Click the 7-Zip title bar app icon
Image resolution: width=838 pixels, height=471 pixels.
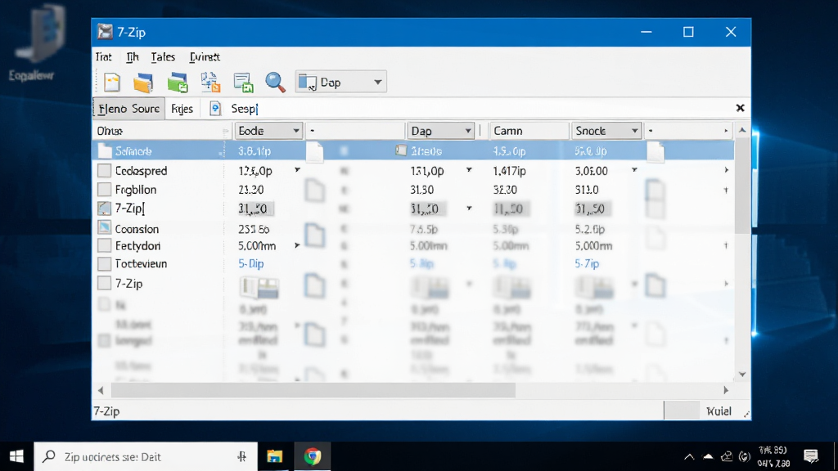(105, 32)
